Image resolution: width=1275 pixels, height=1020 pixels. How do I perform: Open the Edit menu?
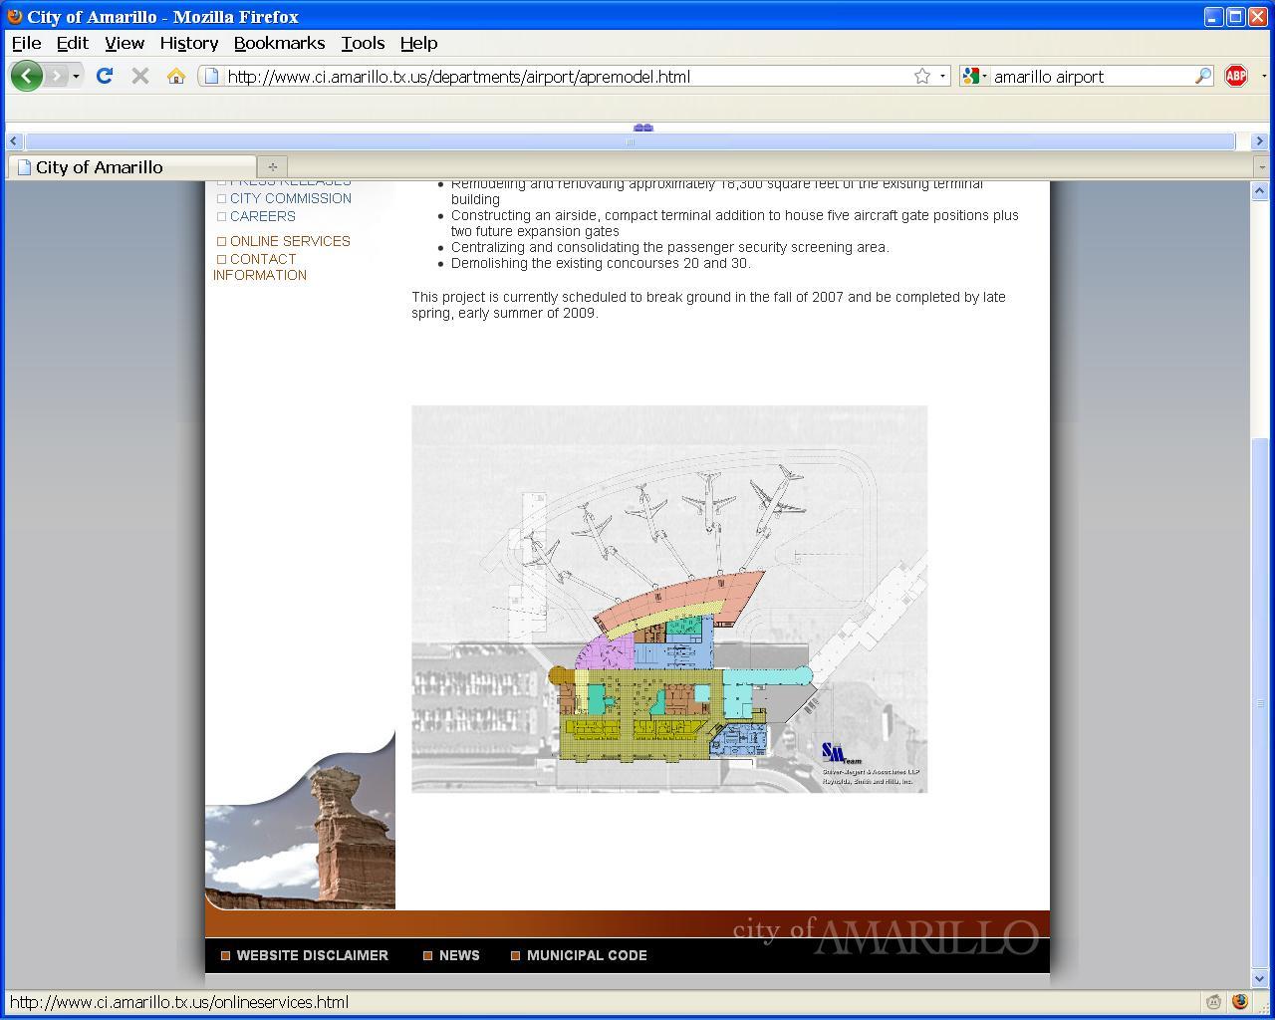tap(72, 43)
